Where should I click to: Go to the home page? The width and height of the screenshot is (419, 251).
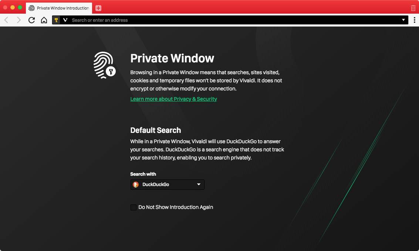[44, 20]
